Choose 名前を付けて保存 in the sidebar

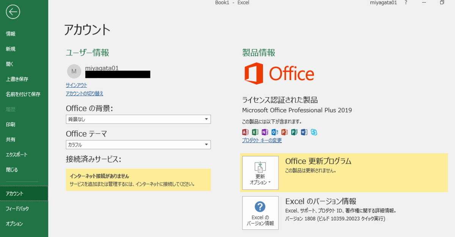[x=24, y=94]
